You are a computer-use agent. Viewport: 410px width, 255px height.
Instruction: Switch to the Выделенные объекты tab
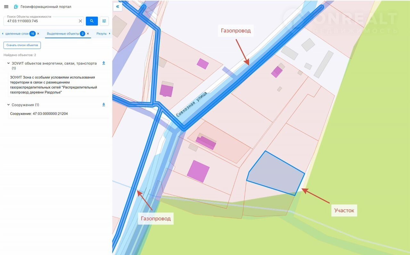pos(63,34)
